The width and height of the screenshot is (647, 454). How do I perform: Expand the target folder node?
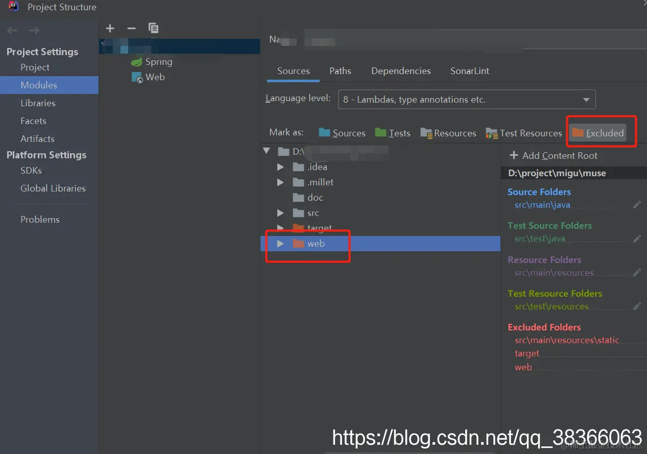tap(280, 227)
